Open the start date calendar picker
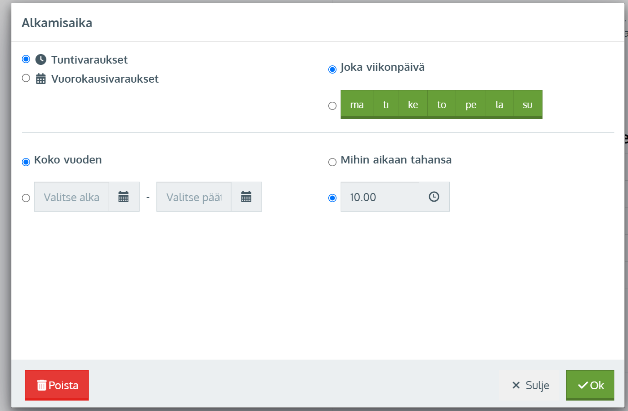Viewport: 628px width, 411px height. pos(124,197)
